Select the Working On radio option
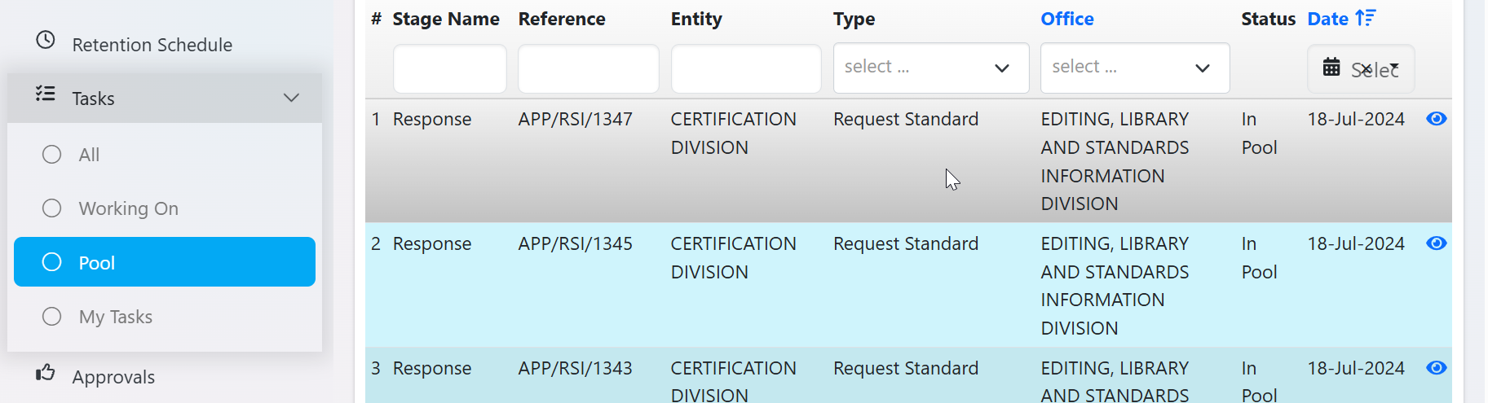This screenshot has width=1488, height=403. 52,208
